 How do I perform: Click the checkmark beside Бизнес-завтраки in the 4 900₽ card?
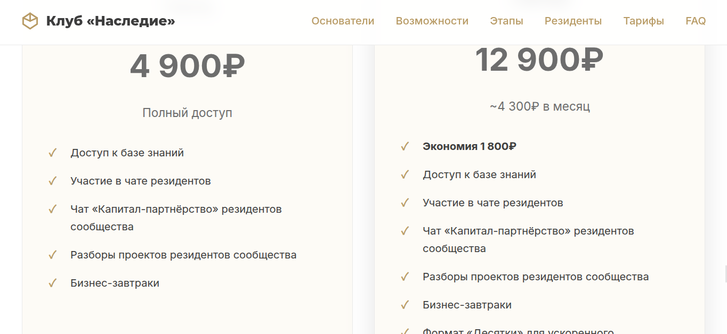tap(52, 283)
